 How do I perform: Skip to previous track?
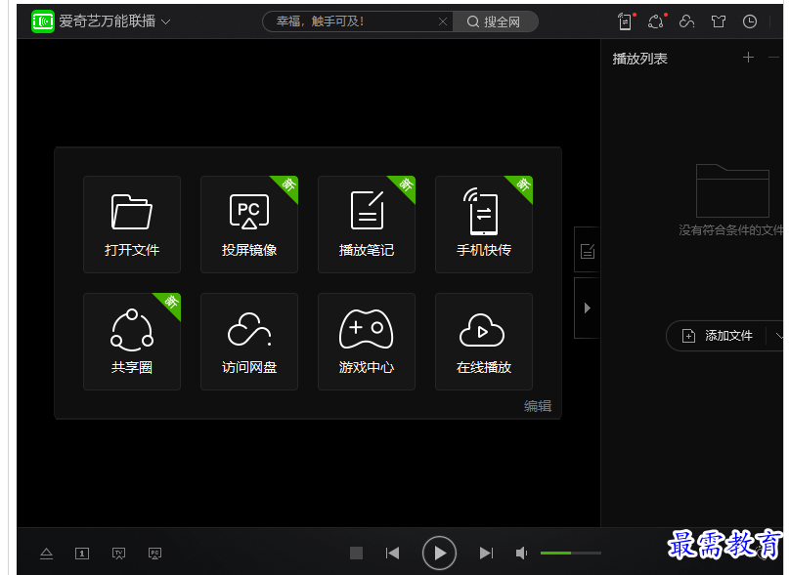click(x=392, y=553)
